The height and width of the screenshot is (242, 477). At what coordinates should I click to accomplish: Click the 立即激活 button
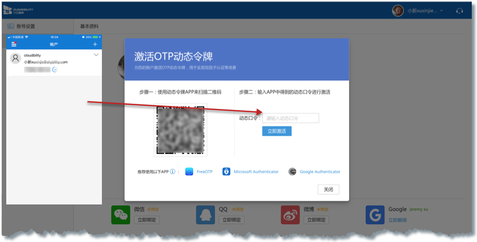click(x=276, y=131)
